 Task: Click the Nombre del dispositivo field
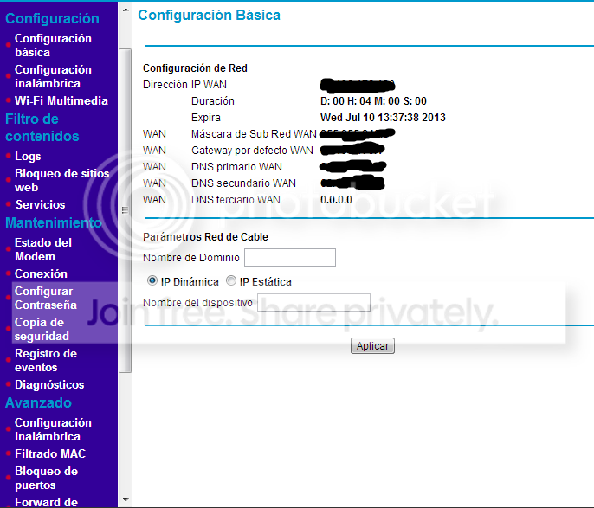point(313,303)
